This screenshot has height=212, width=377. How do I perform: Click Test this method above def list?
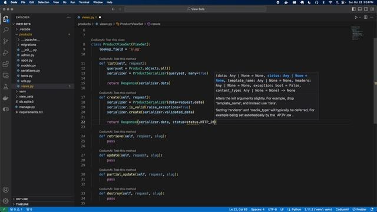pos(118,59)
